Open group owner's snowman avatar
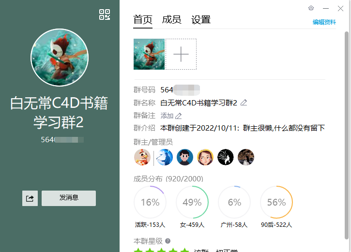This screenshot has height=252, width=351. (142, 157)
